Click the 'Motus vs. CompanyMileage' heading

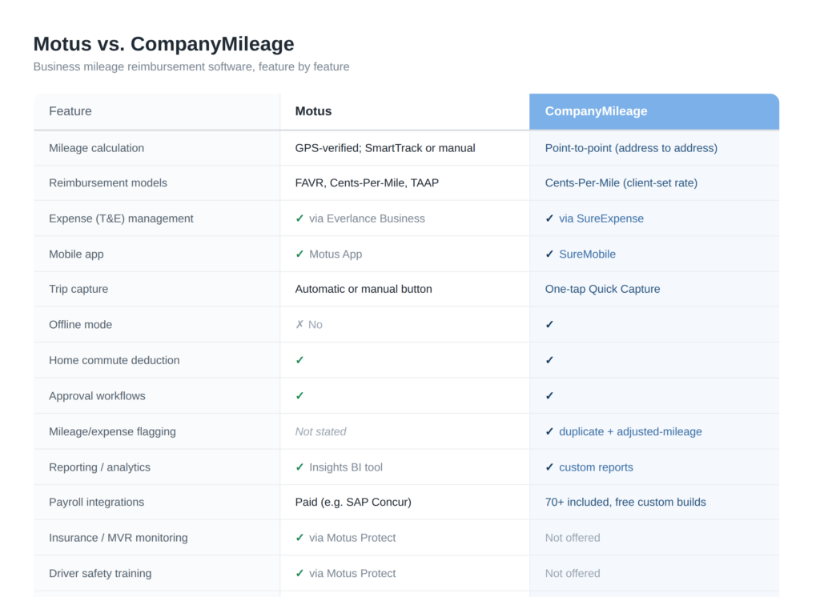pyautogui.click(x=163, y=44)
